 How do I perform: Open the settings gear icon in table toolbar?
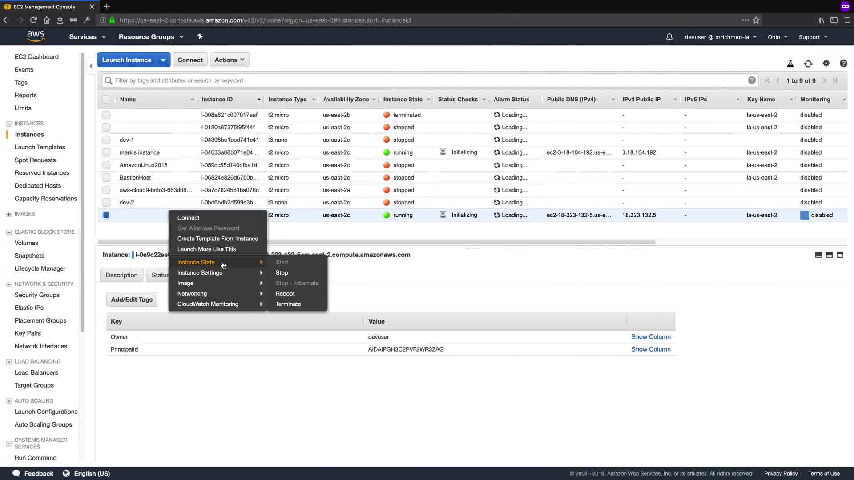tap(826, 64)
